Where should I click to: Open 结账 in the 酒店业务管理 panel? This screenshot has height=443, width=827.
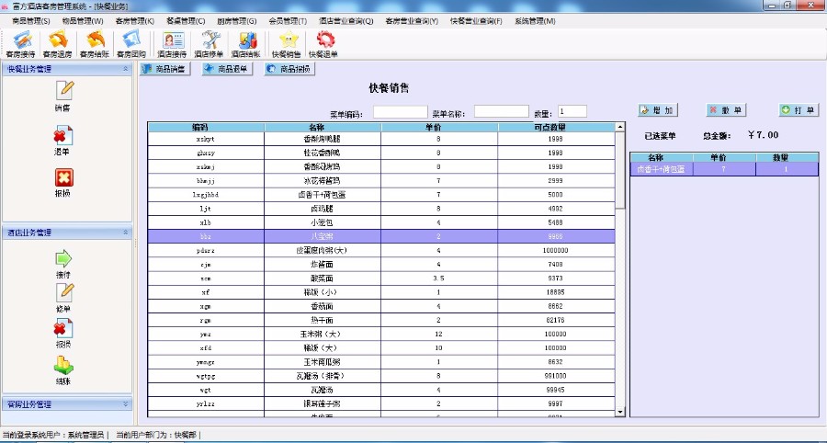pos(63,370)
